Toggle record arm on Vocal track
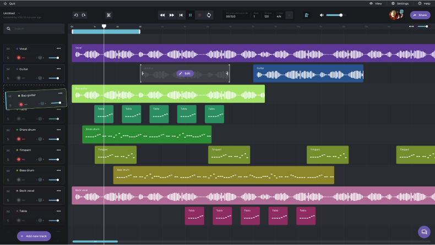 19,58
